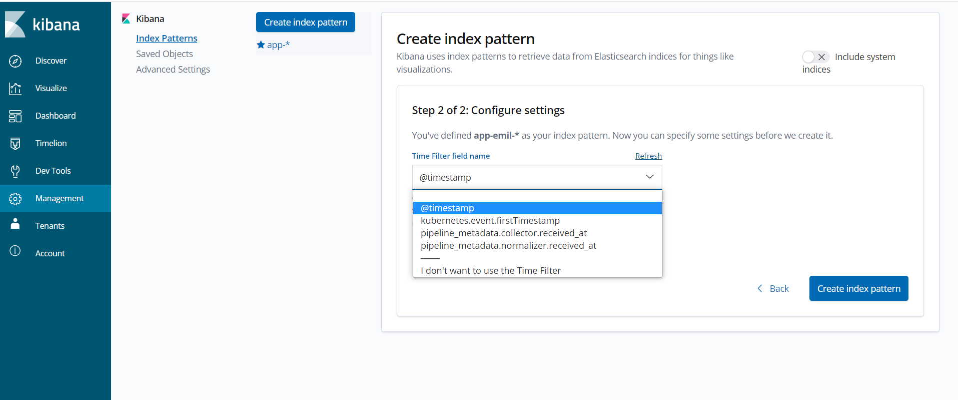Click the small Kibana icon beside heading
Image resolution: width=958 pixels, height=400 pixels.
click(x=126, y=19)
